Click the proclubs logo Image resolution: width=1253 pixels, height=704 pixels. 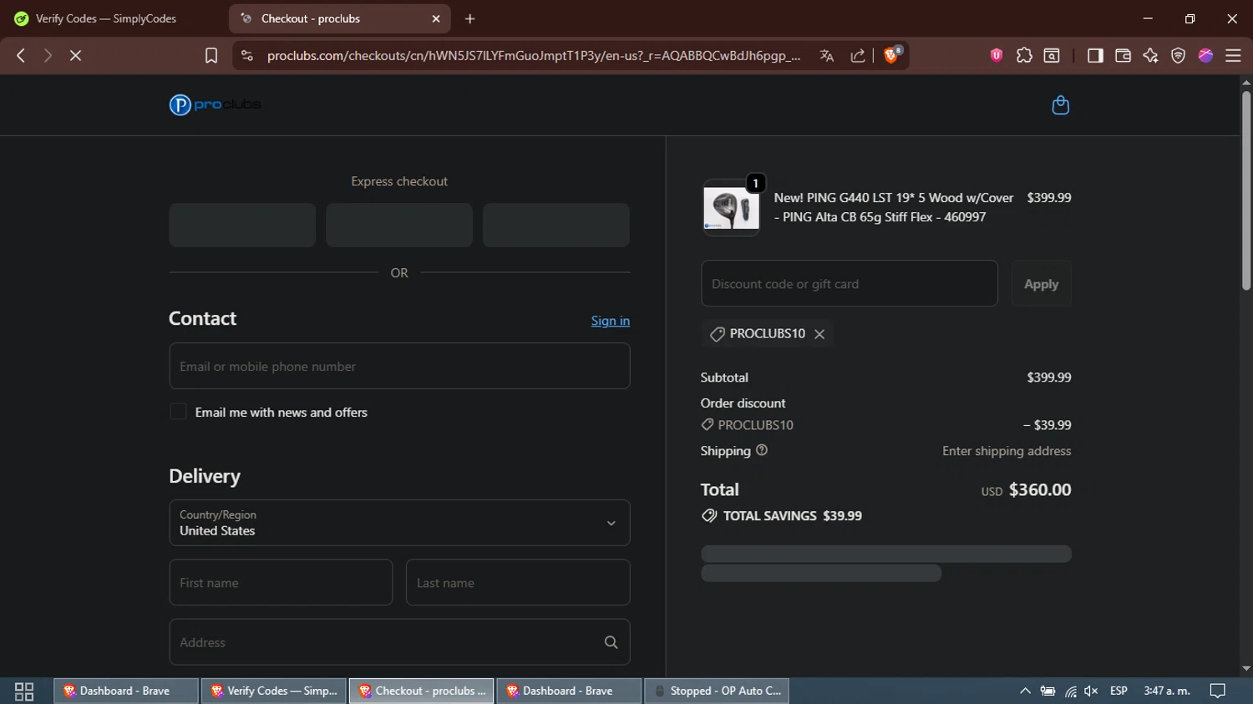216,105
